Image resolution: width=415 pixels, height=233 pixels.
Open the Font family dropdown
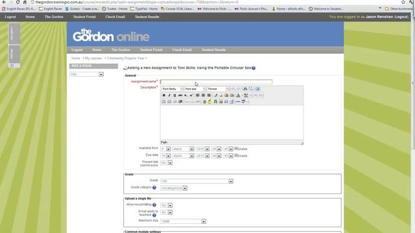[x=172, y=89]
